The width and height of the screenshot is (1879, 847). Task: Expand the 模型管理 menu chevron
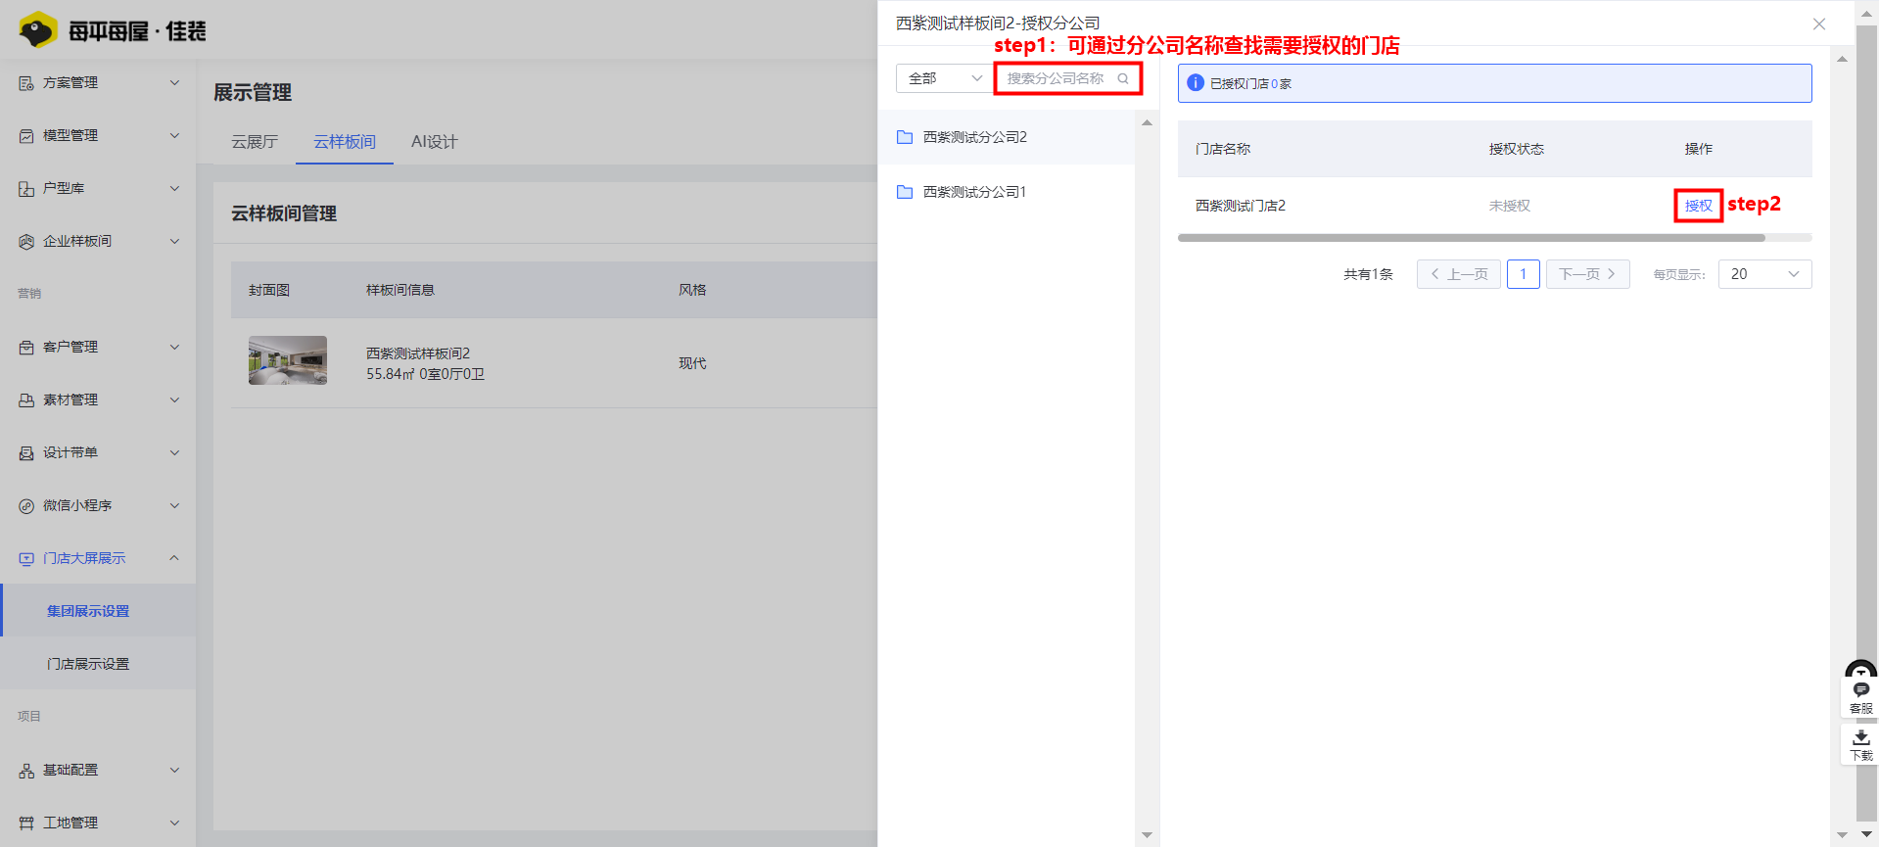point(174,136)
